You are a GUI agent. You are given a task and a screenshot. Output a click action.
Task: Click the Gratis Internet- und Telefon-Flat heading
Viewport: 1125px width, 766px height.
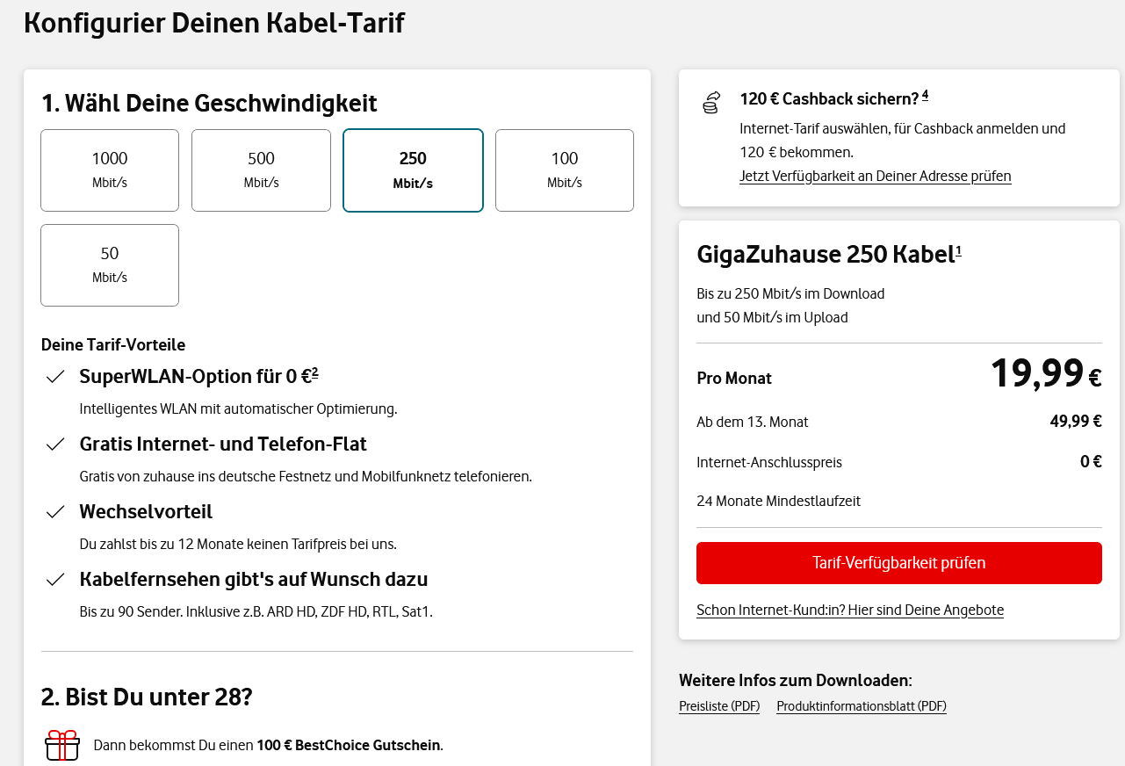[x=223, y=444]
